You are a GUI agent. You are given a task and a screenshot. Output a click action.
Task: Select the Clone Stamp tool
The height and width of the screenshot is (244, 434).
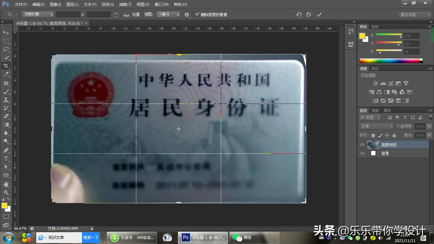tap(6, 99)
